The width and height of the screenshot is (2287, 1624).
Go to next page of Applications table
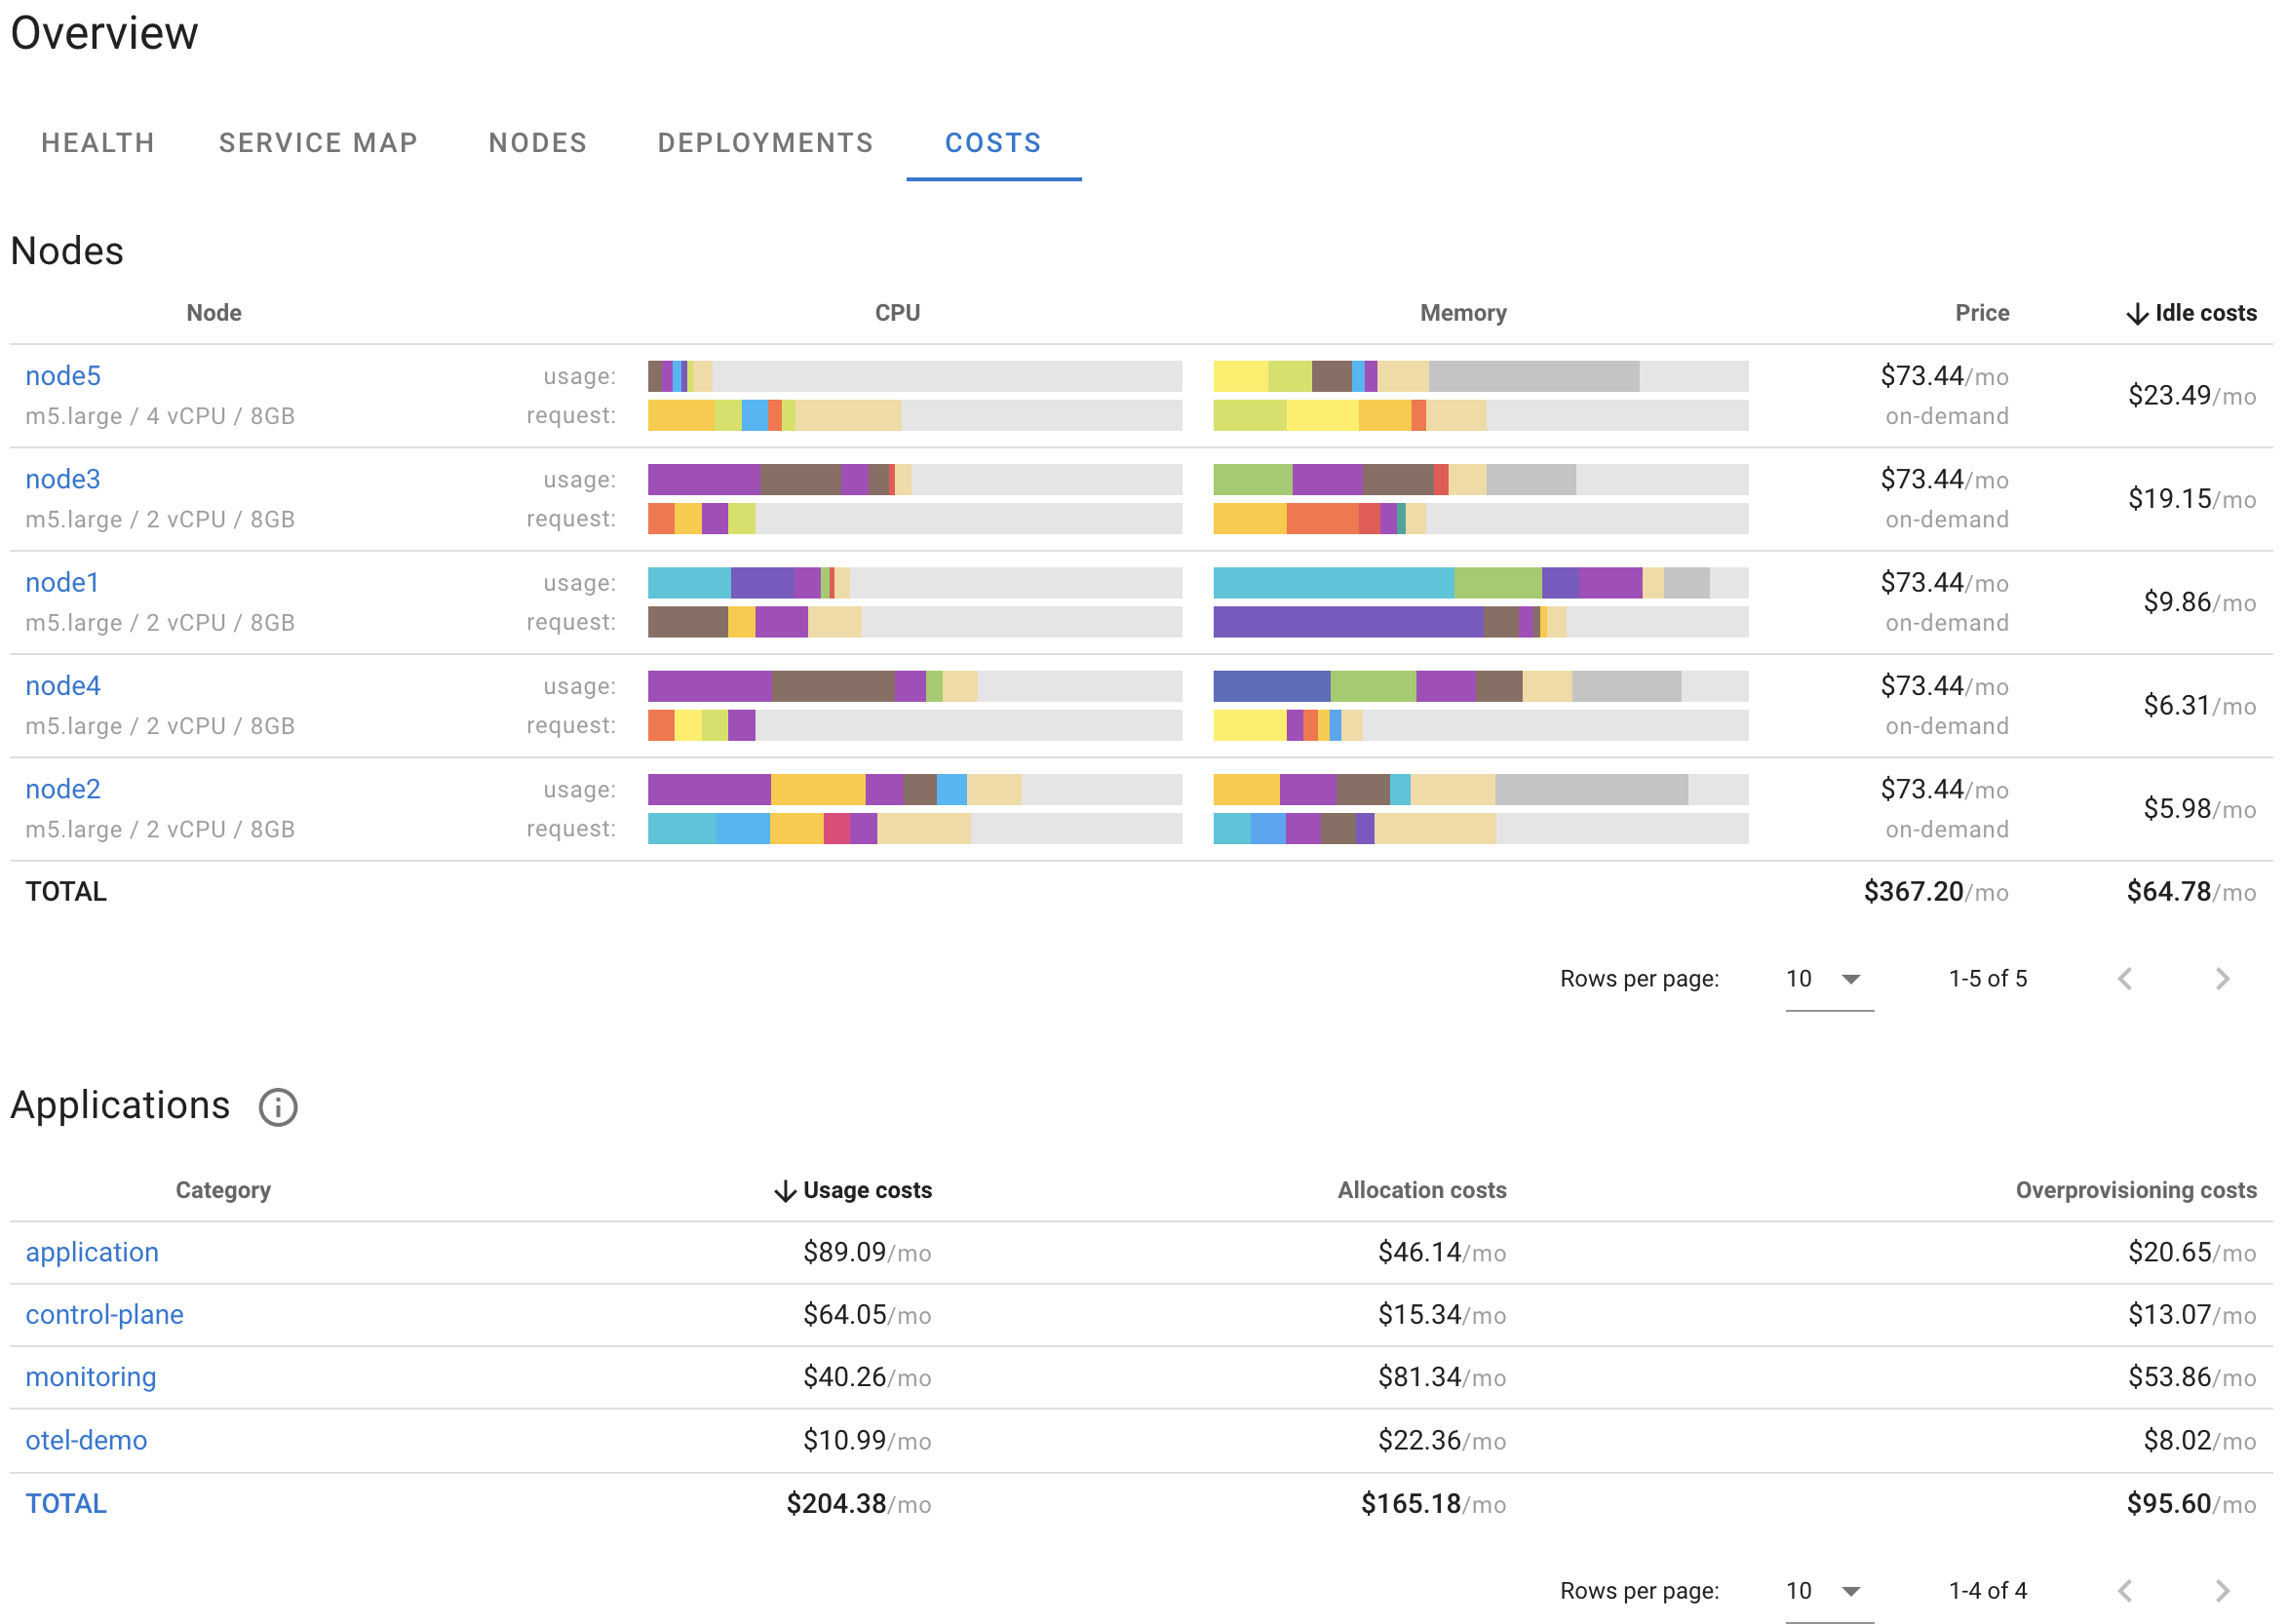click(2222, 1591)
